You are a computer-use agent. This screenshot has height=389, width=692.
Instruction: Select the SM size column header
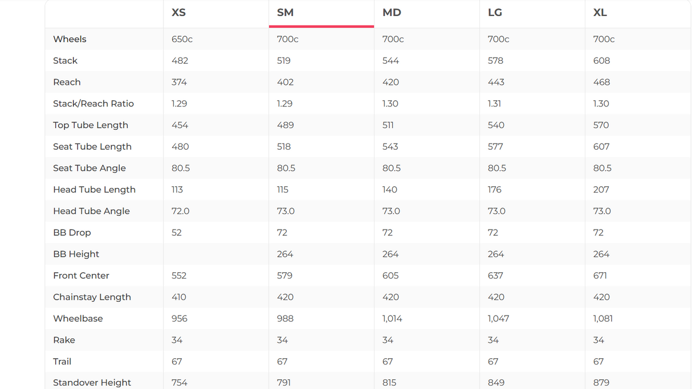pyautogui.click(x=285, y=13)
